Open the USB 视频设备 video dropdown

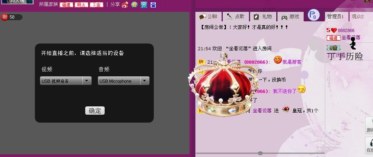click(x=66, y=81)
